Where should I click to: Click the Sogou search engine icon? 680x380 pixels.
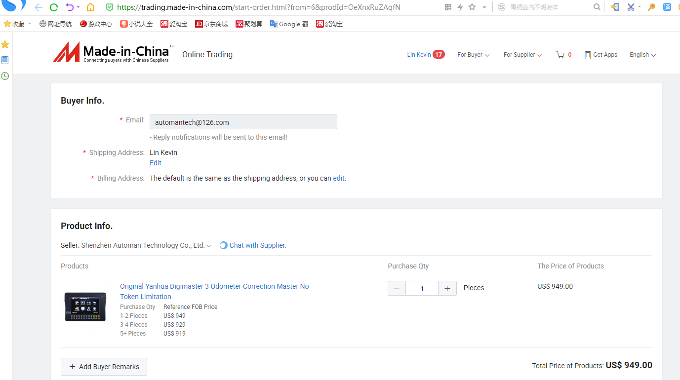point(502,7)
